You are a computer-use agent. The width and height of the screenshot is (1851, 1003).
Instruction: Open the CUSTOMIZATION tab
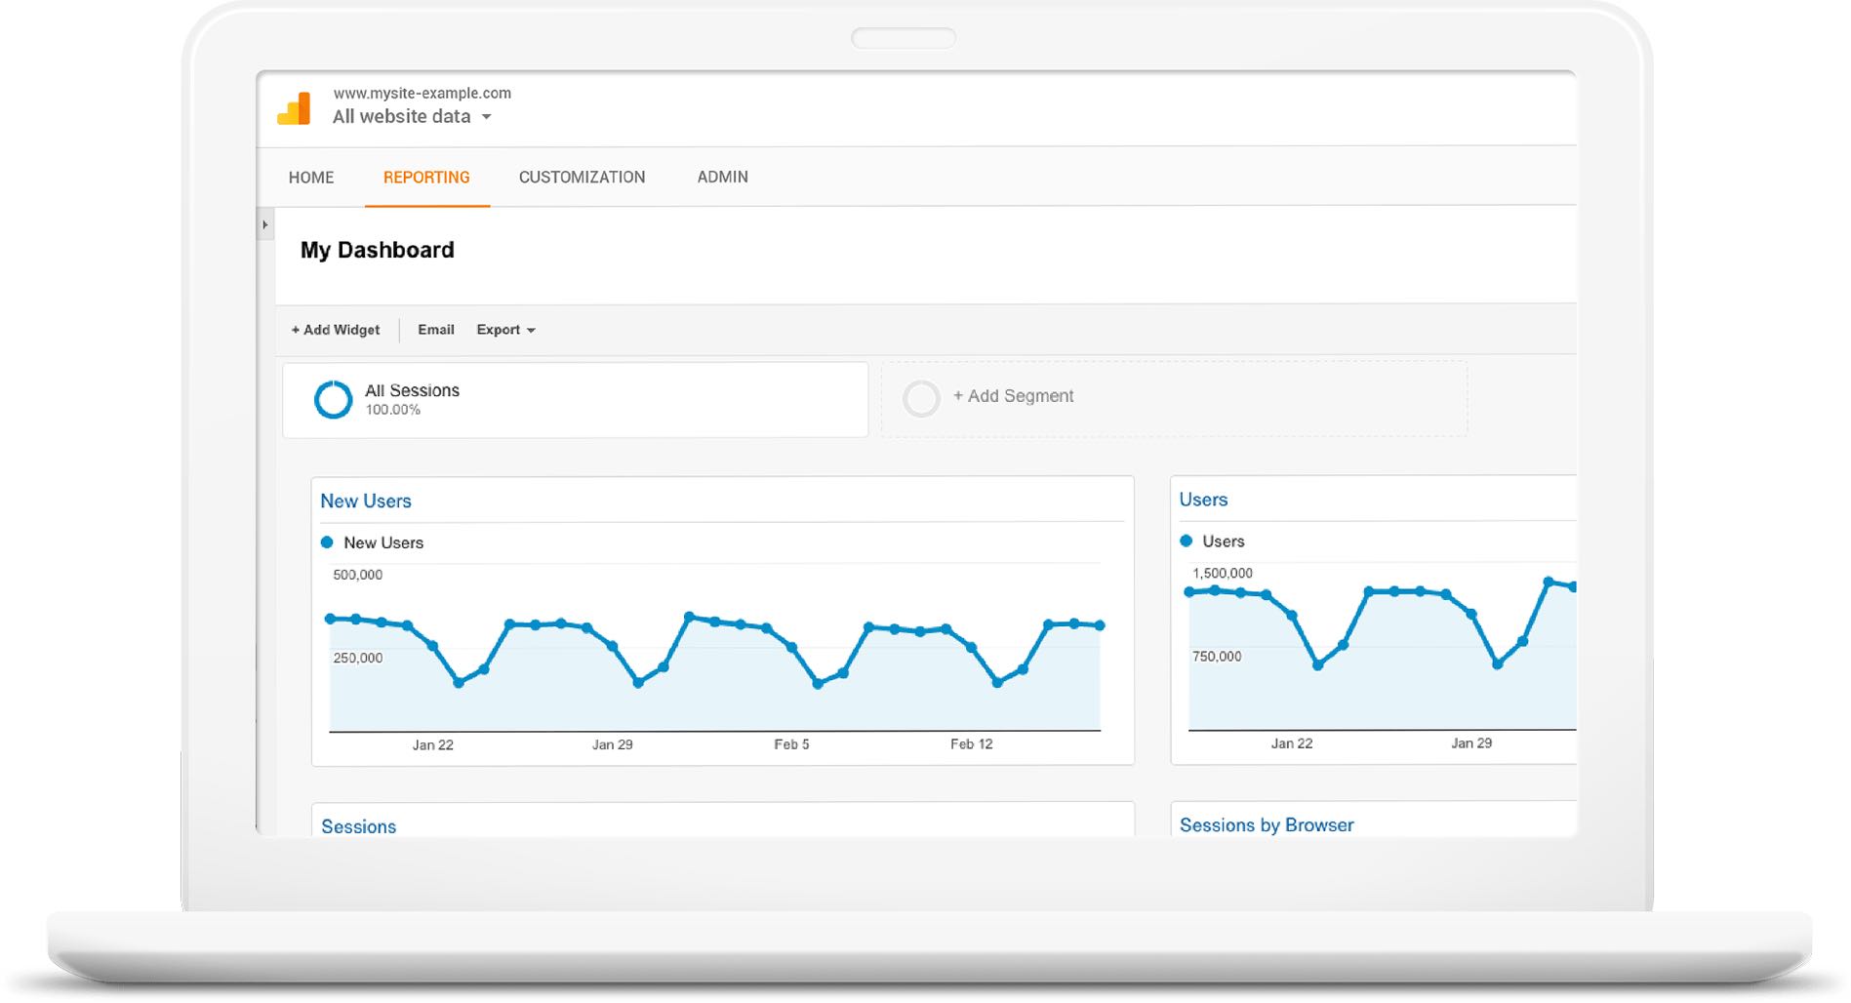[582, 178]
